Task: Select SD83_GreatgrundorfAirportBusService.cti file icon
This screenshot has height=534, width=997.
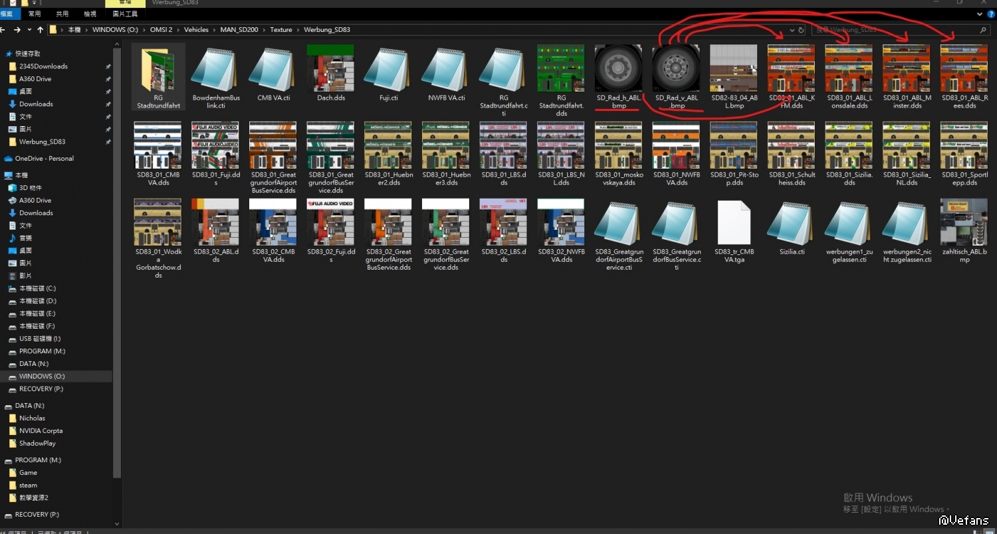Action: 619,222
